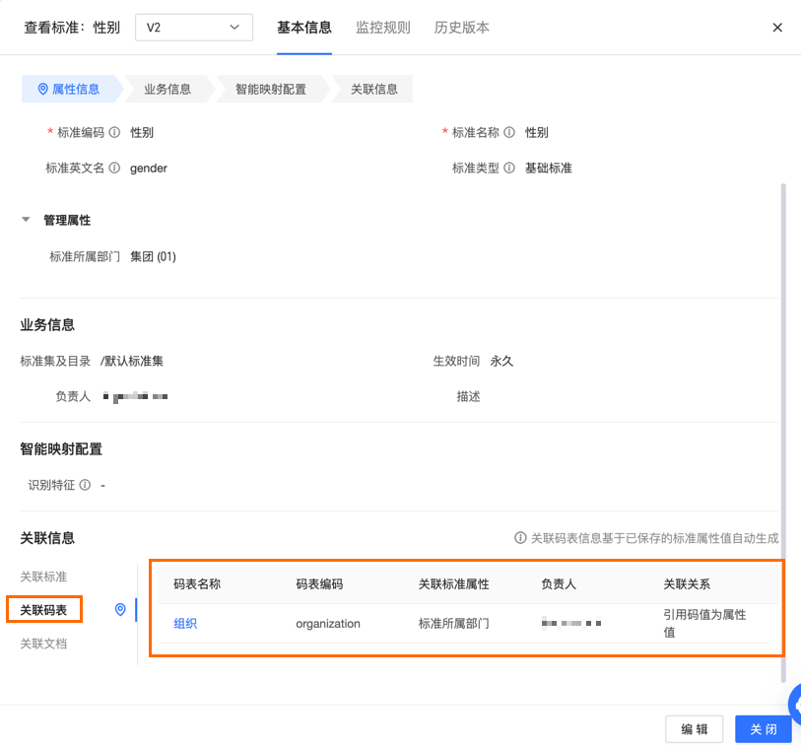Click info icon before 关联码表信息 hint
The image size is (801, 749).
point(520,539)
